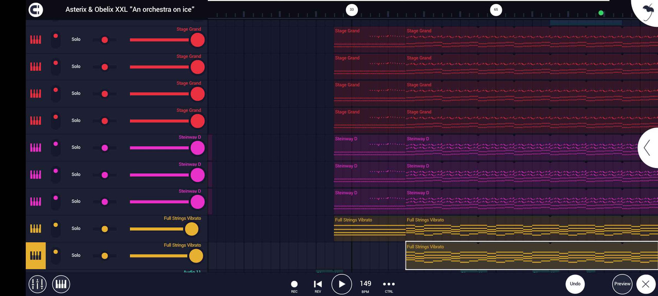Adjust pan knob on last Full Strings Vibrato
The image size is (658, 296).
point(104,255)
